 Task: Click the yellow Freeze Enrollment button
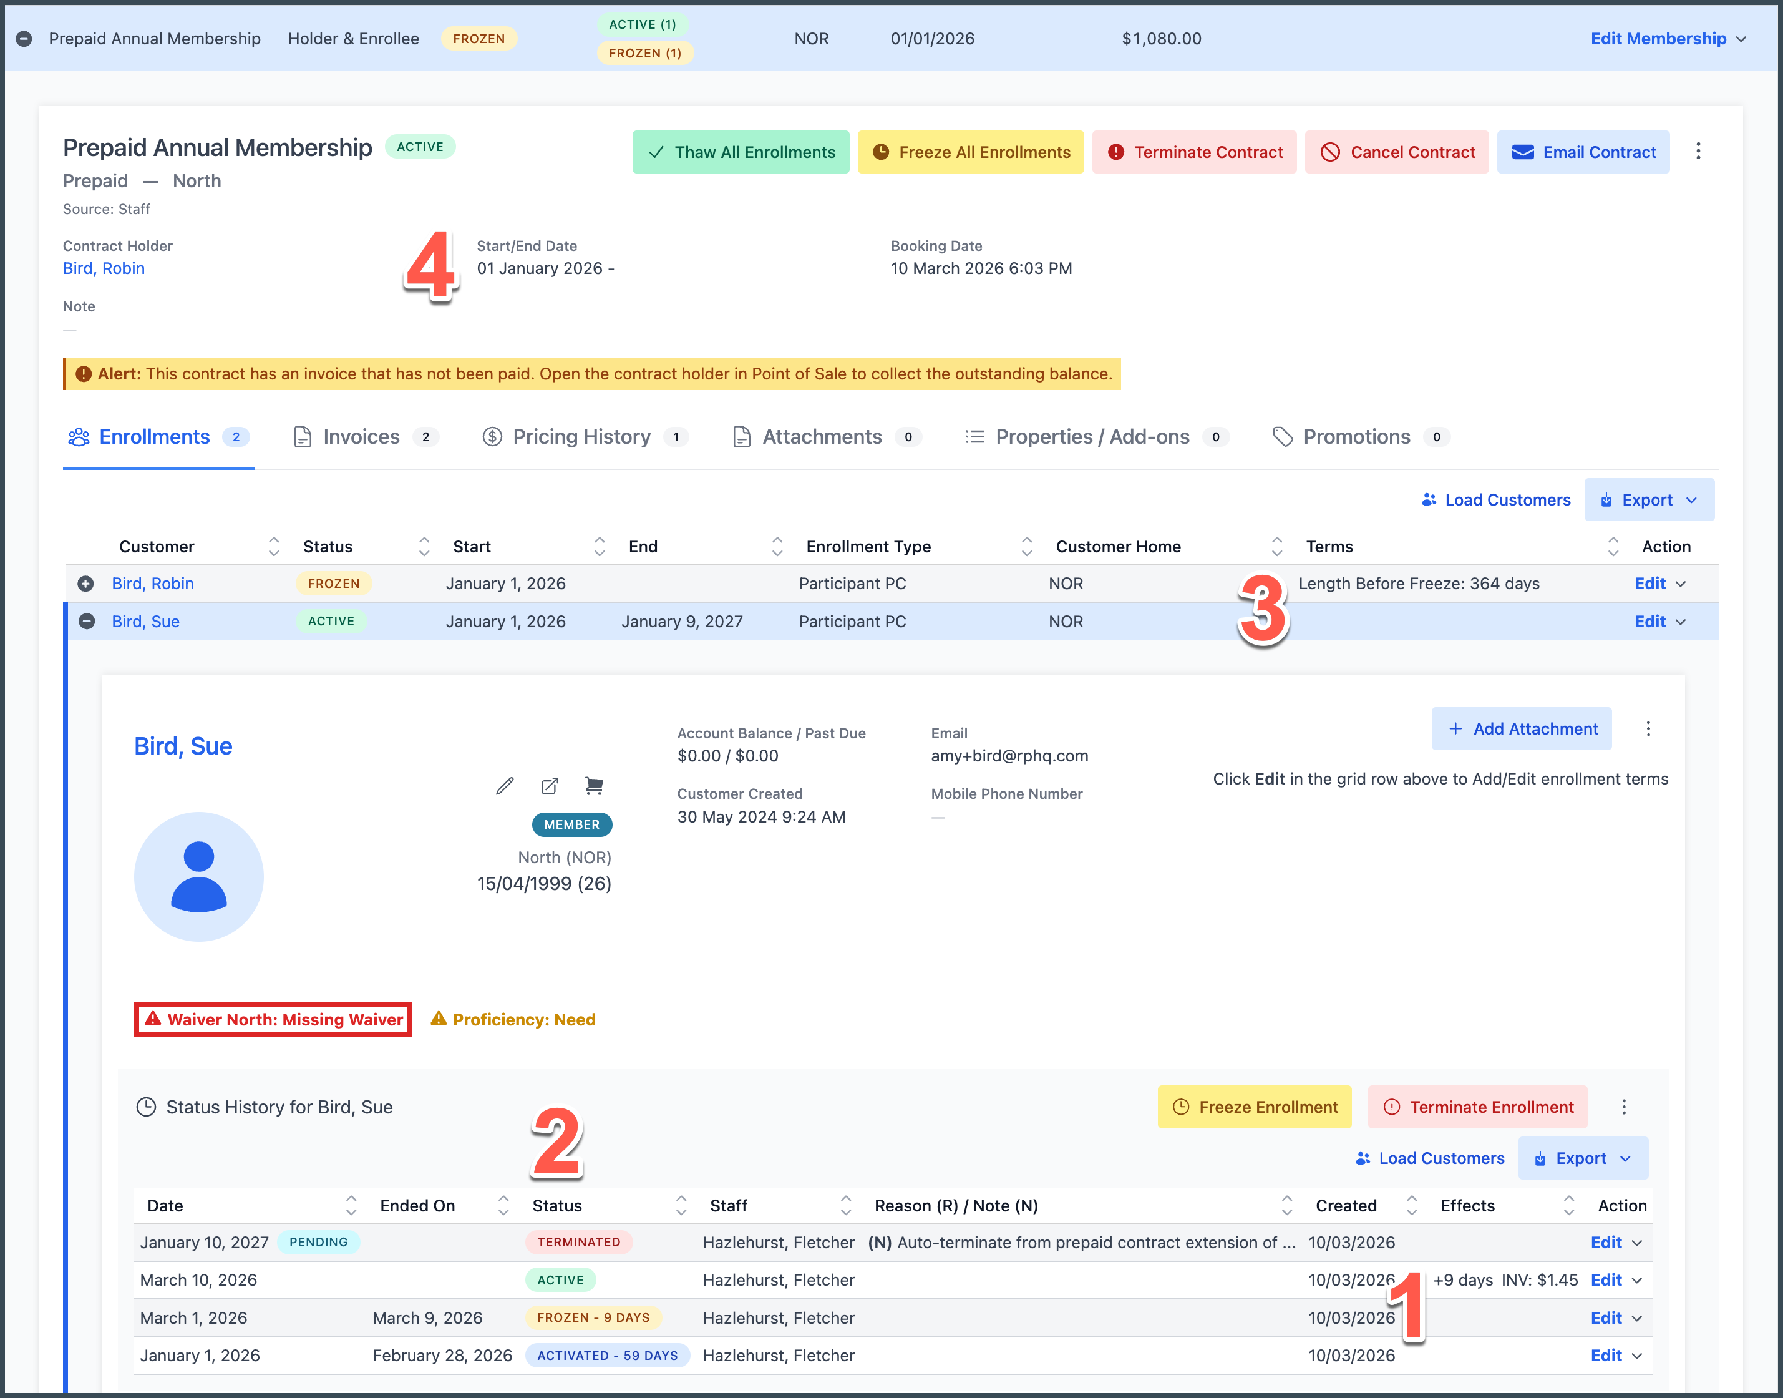pyautogui.click(x=1253, y=1107)
